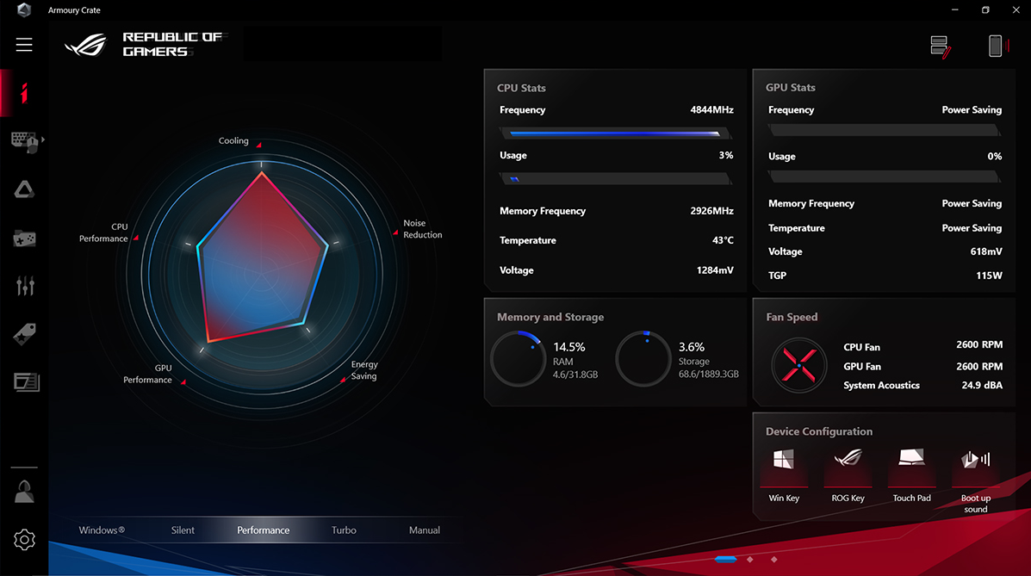Open the Aura Sync triangle icon
This screenshot has height=576, width=1031.
point(24,189)
